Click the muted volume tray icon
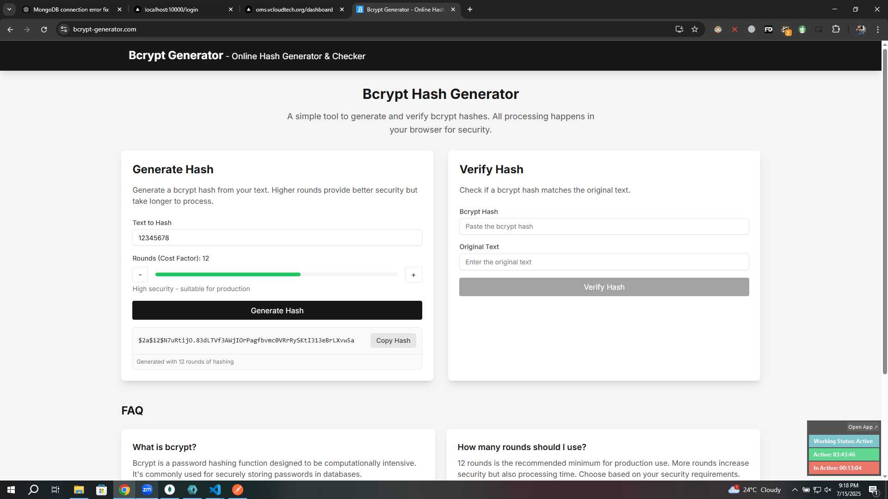 (x=828, y=490)
